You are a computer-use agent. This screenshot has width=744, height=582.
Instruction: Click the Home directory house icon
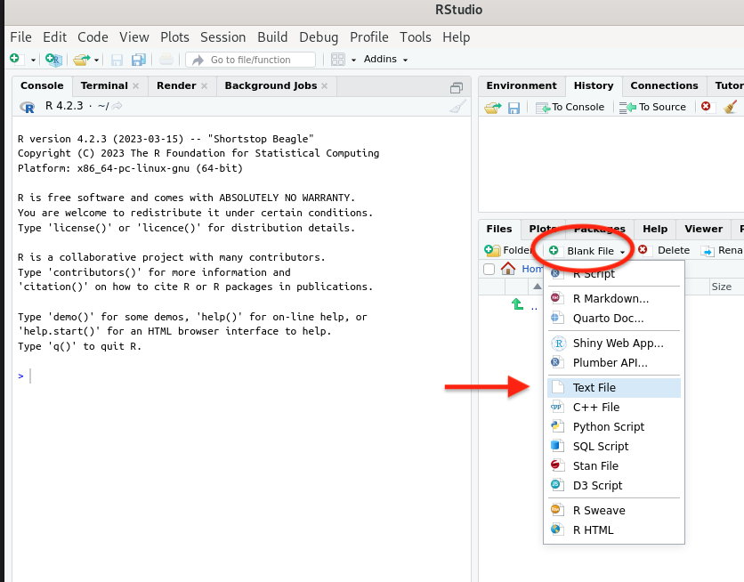point(508,269)
